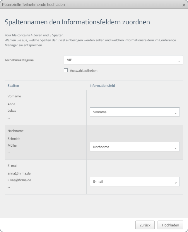Click the Teilnahmekategorie label
The width and height of the screenshot is (188, 232).
[x=19, y=60]
